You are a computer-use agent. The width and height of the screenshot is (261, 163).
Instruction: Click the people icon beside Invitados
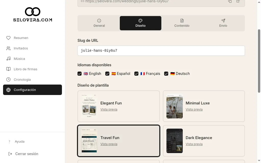(8, 48)
